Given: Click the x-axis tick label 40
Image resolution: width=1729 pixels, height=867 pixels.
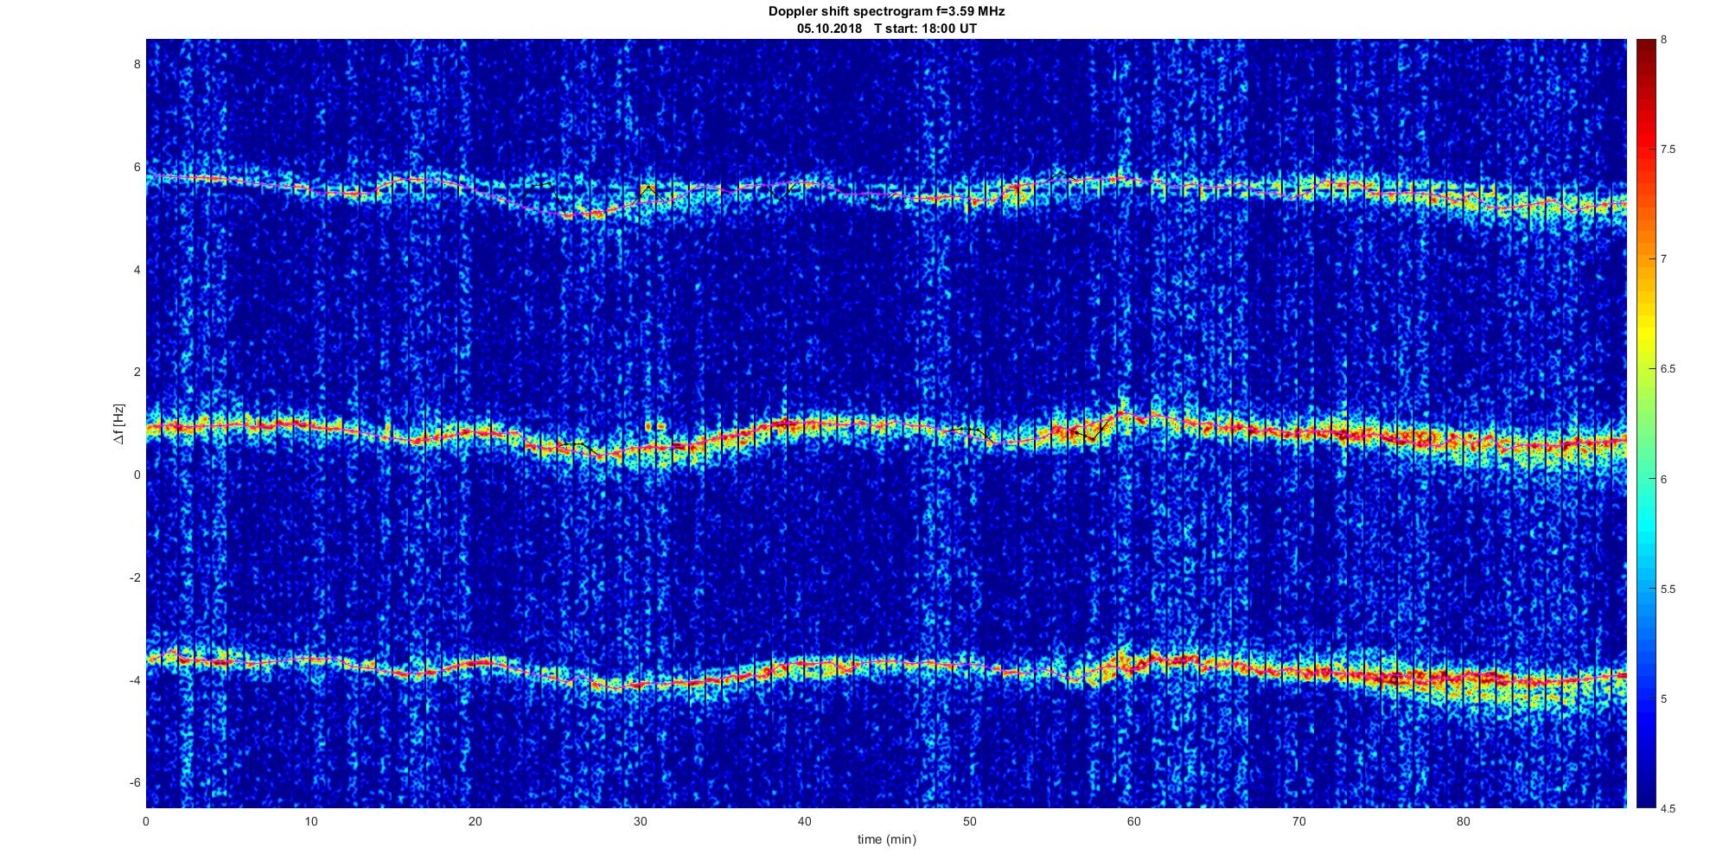Looking at the screenshot, I should point(805,821).
